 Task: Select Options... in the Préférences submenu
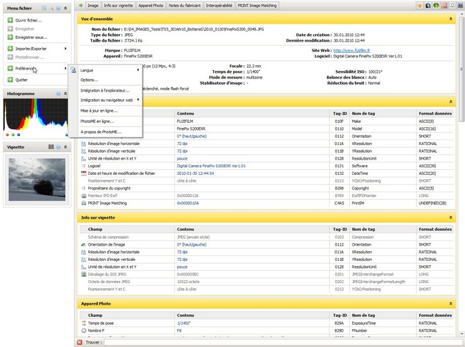point(90,80)
